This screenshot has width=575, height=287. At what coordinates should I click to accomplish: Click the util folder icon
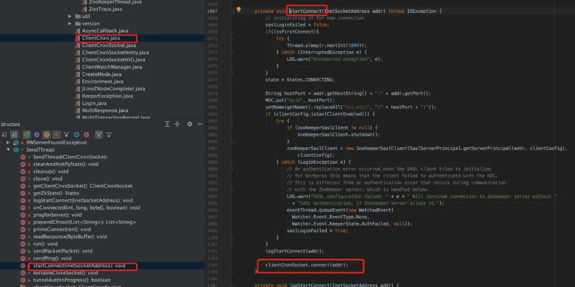point(77,16)
